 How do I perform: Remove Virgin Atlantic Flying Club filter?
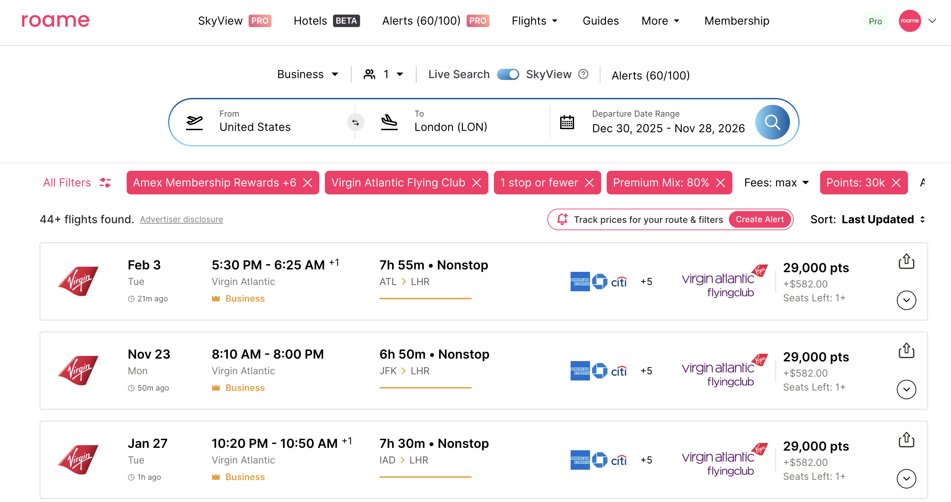tap(477, 183)
